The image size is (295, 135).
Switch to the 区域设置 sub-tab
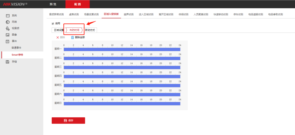point(59,30)
